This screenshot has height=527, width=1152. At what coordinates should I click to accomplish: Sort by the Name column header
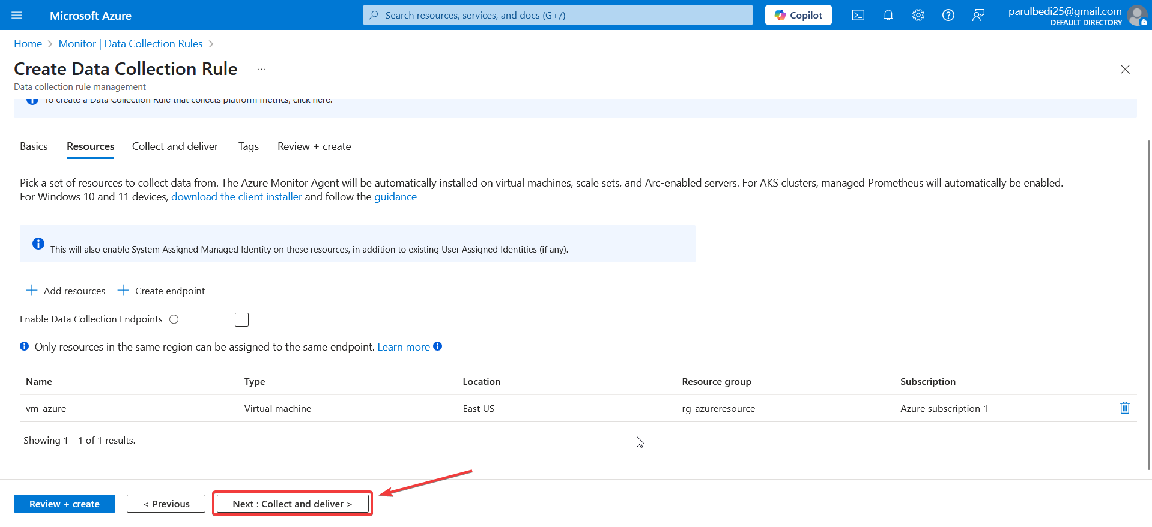click(39, 382)
